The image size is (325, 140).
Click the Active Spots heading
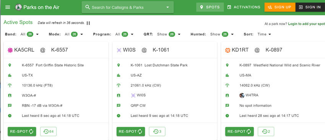click(18, 22)
